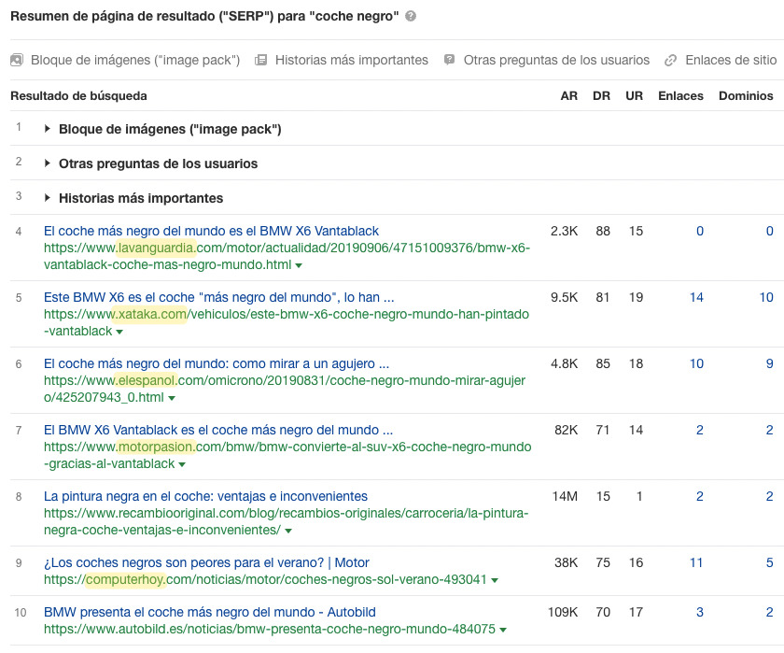Open dropdown for the elespanol URL
Screen dimensions: 784x653
pos(172,398)
